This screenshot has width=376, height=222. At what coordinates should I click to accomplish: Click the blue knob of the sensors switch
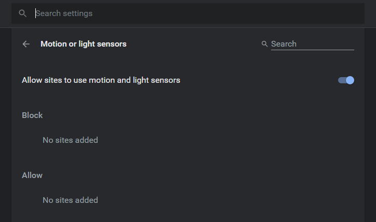pos(350,80)
